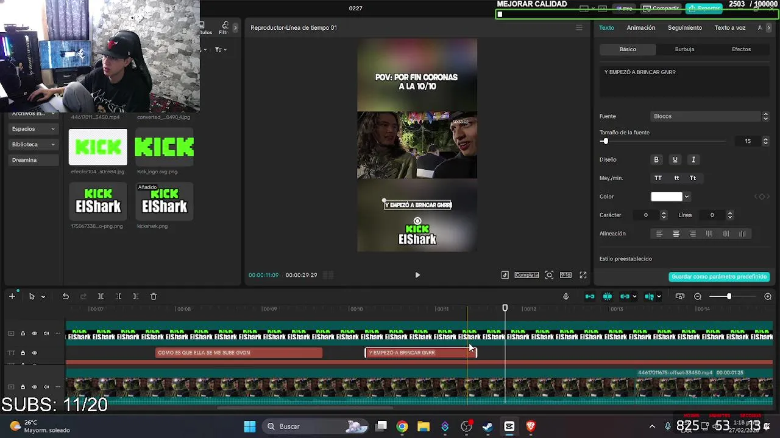Select the Efectos sub-tab

pyautogui.click(x=741, y=49)
